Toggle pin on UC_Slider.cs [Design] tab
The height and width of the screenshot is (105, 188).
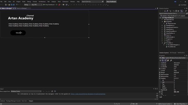(x=13, y=8)
